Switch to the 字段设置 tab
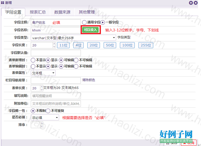The image size is (201, 146). (x=13, y=12)
